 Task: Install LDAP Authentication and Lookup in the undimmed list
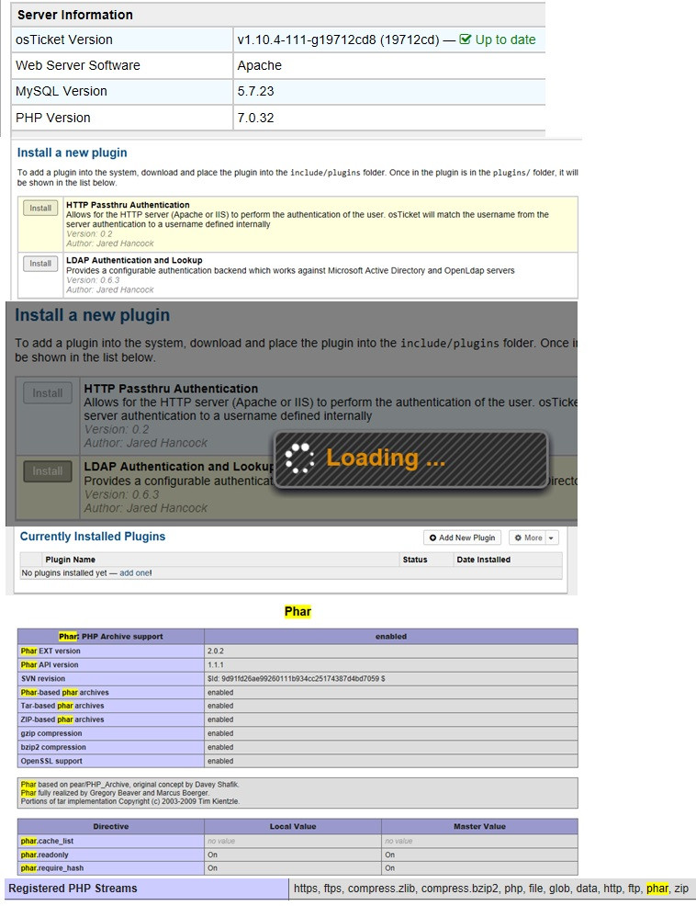40,264
